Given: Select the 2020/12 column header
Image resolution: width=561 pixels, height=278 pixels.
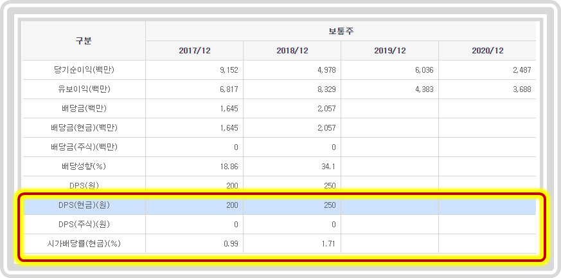Looking at the screenshot, I should point(487,50).
